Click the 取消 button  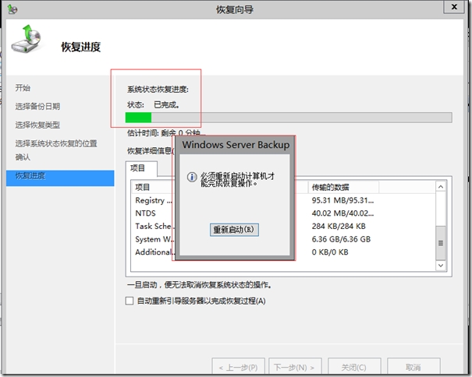pyautogui.click(x=413, y=367)
